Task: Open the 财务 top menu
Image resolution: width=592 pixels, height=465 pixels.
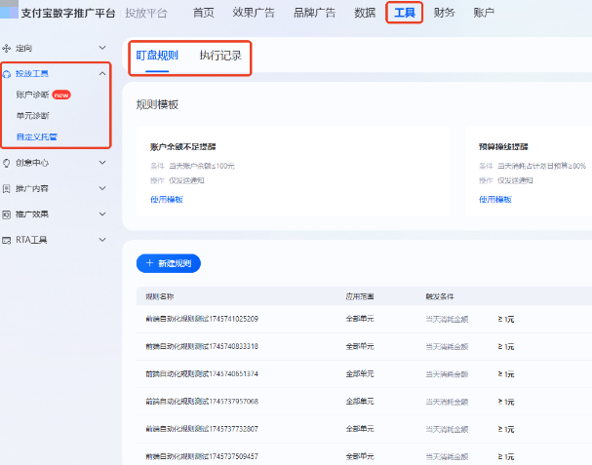Action: [x=444, y=13]
